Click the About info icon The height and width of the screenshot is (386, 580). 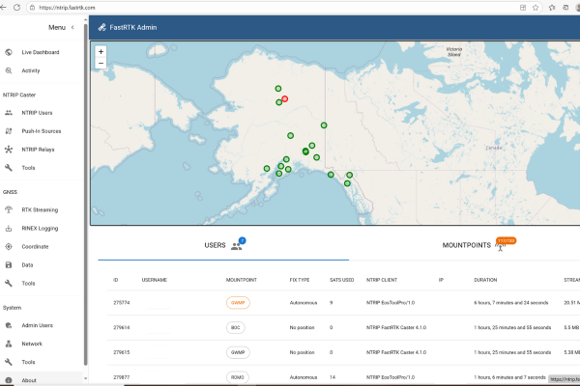tap(9, 380)
